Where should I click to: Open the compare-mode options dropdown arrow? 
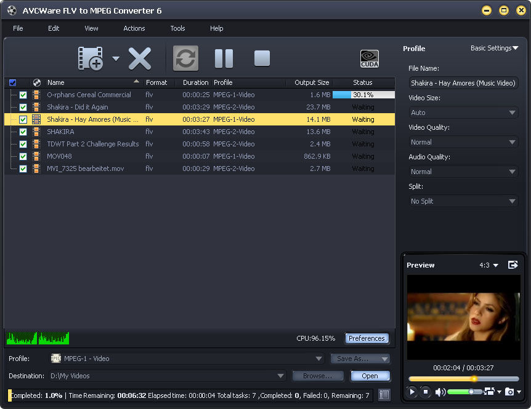pos(499,392)
